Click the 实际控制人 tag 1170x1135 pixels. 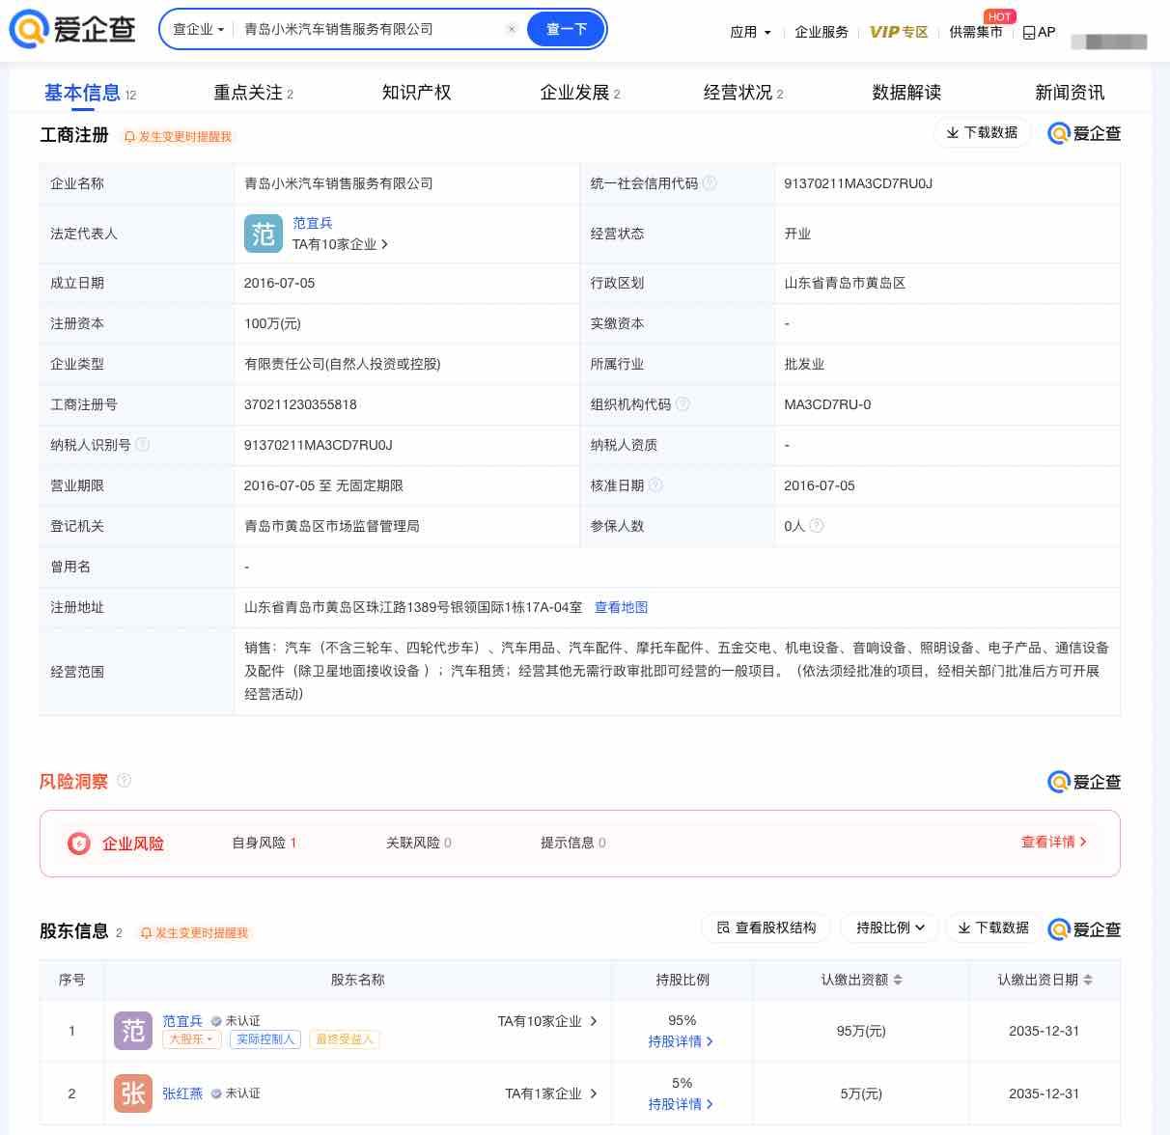(265, 1039)
